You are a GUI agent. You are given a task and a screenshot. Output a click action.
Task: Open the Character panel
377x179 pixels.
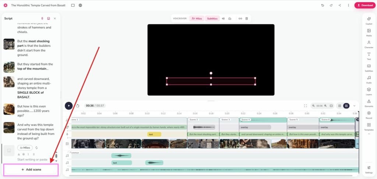click(369, 44)
